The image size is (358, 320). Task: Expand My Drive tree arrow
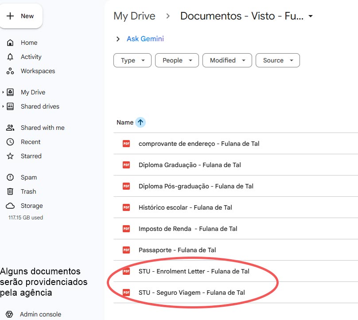click(x=3, y=92)
